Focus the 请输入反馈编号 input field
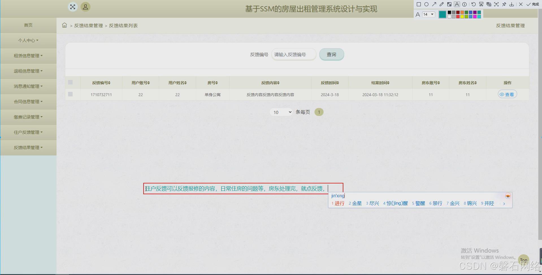The width and height of the screenshot is (542, 275). click(294, 54)
